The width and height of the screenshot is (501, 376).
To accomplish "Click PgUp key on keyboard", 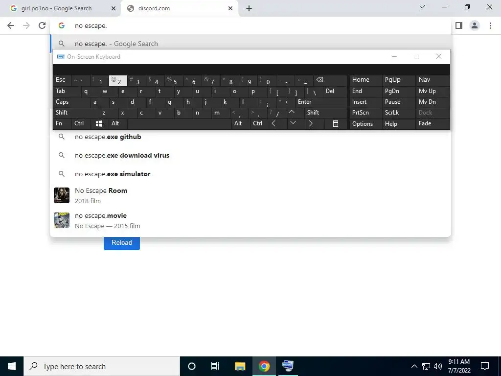I will coord(399,81).
